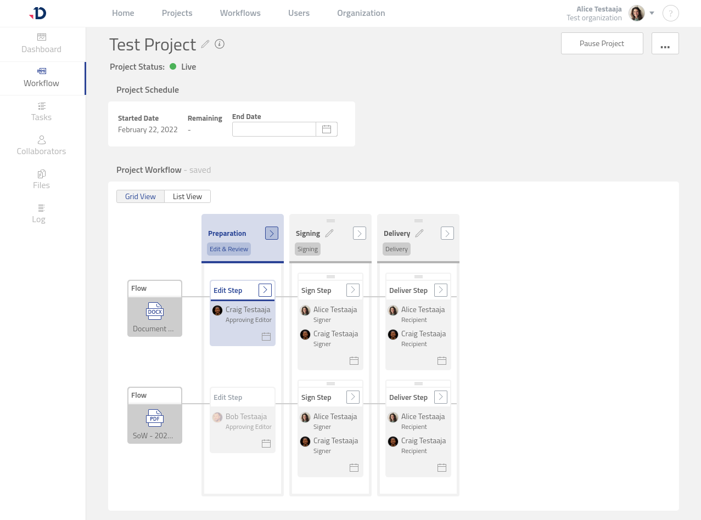701x520 pixels.
Task: Expand the top Deliver Step chevron
Action: [441, 290]
